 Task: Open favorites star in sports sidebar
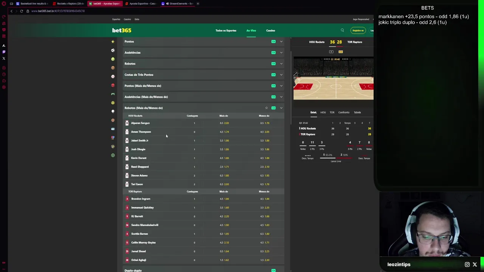click(x=113, y=42)
